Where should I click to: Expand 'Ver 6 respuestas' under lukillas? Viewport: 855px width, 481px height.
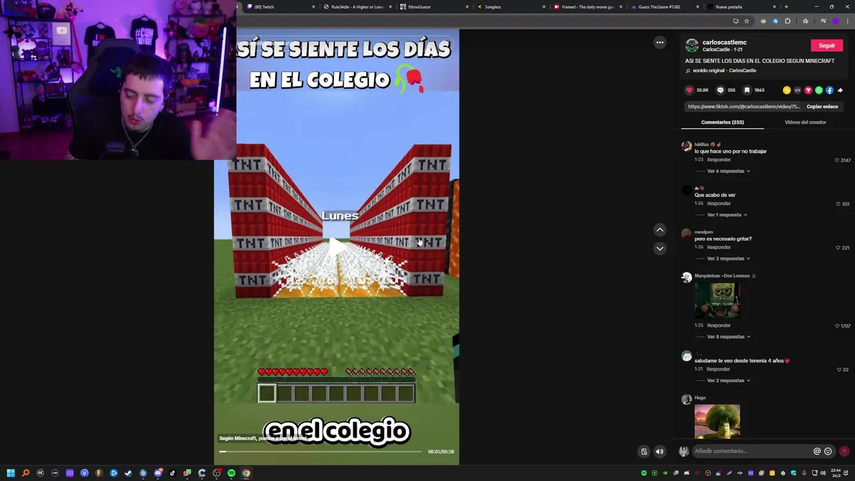point(728,171)
